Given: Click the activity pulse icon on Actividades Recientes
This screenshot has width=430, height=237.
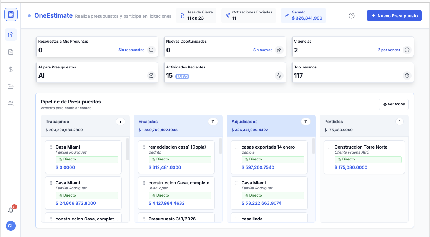Looking at the screenshot, I should tap(279, 75).
